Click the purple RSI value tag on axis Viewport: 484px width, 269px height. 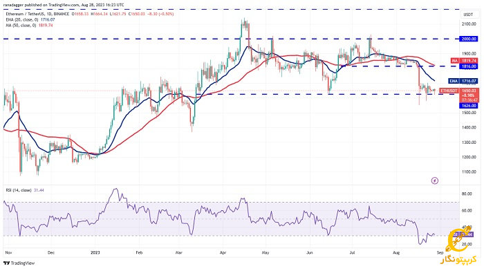coord(462,235)
